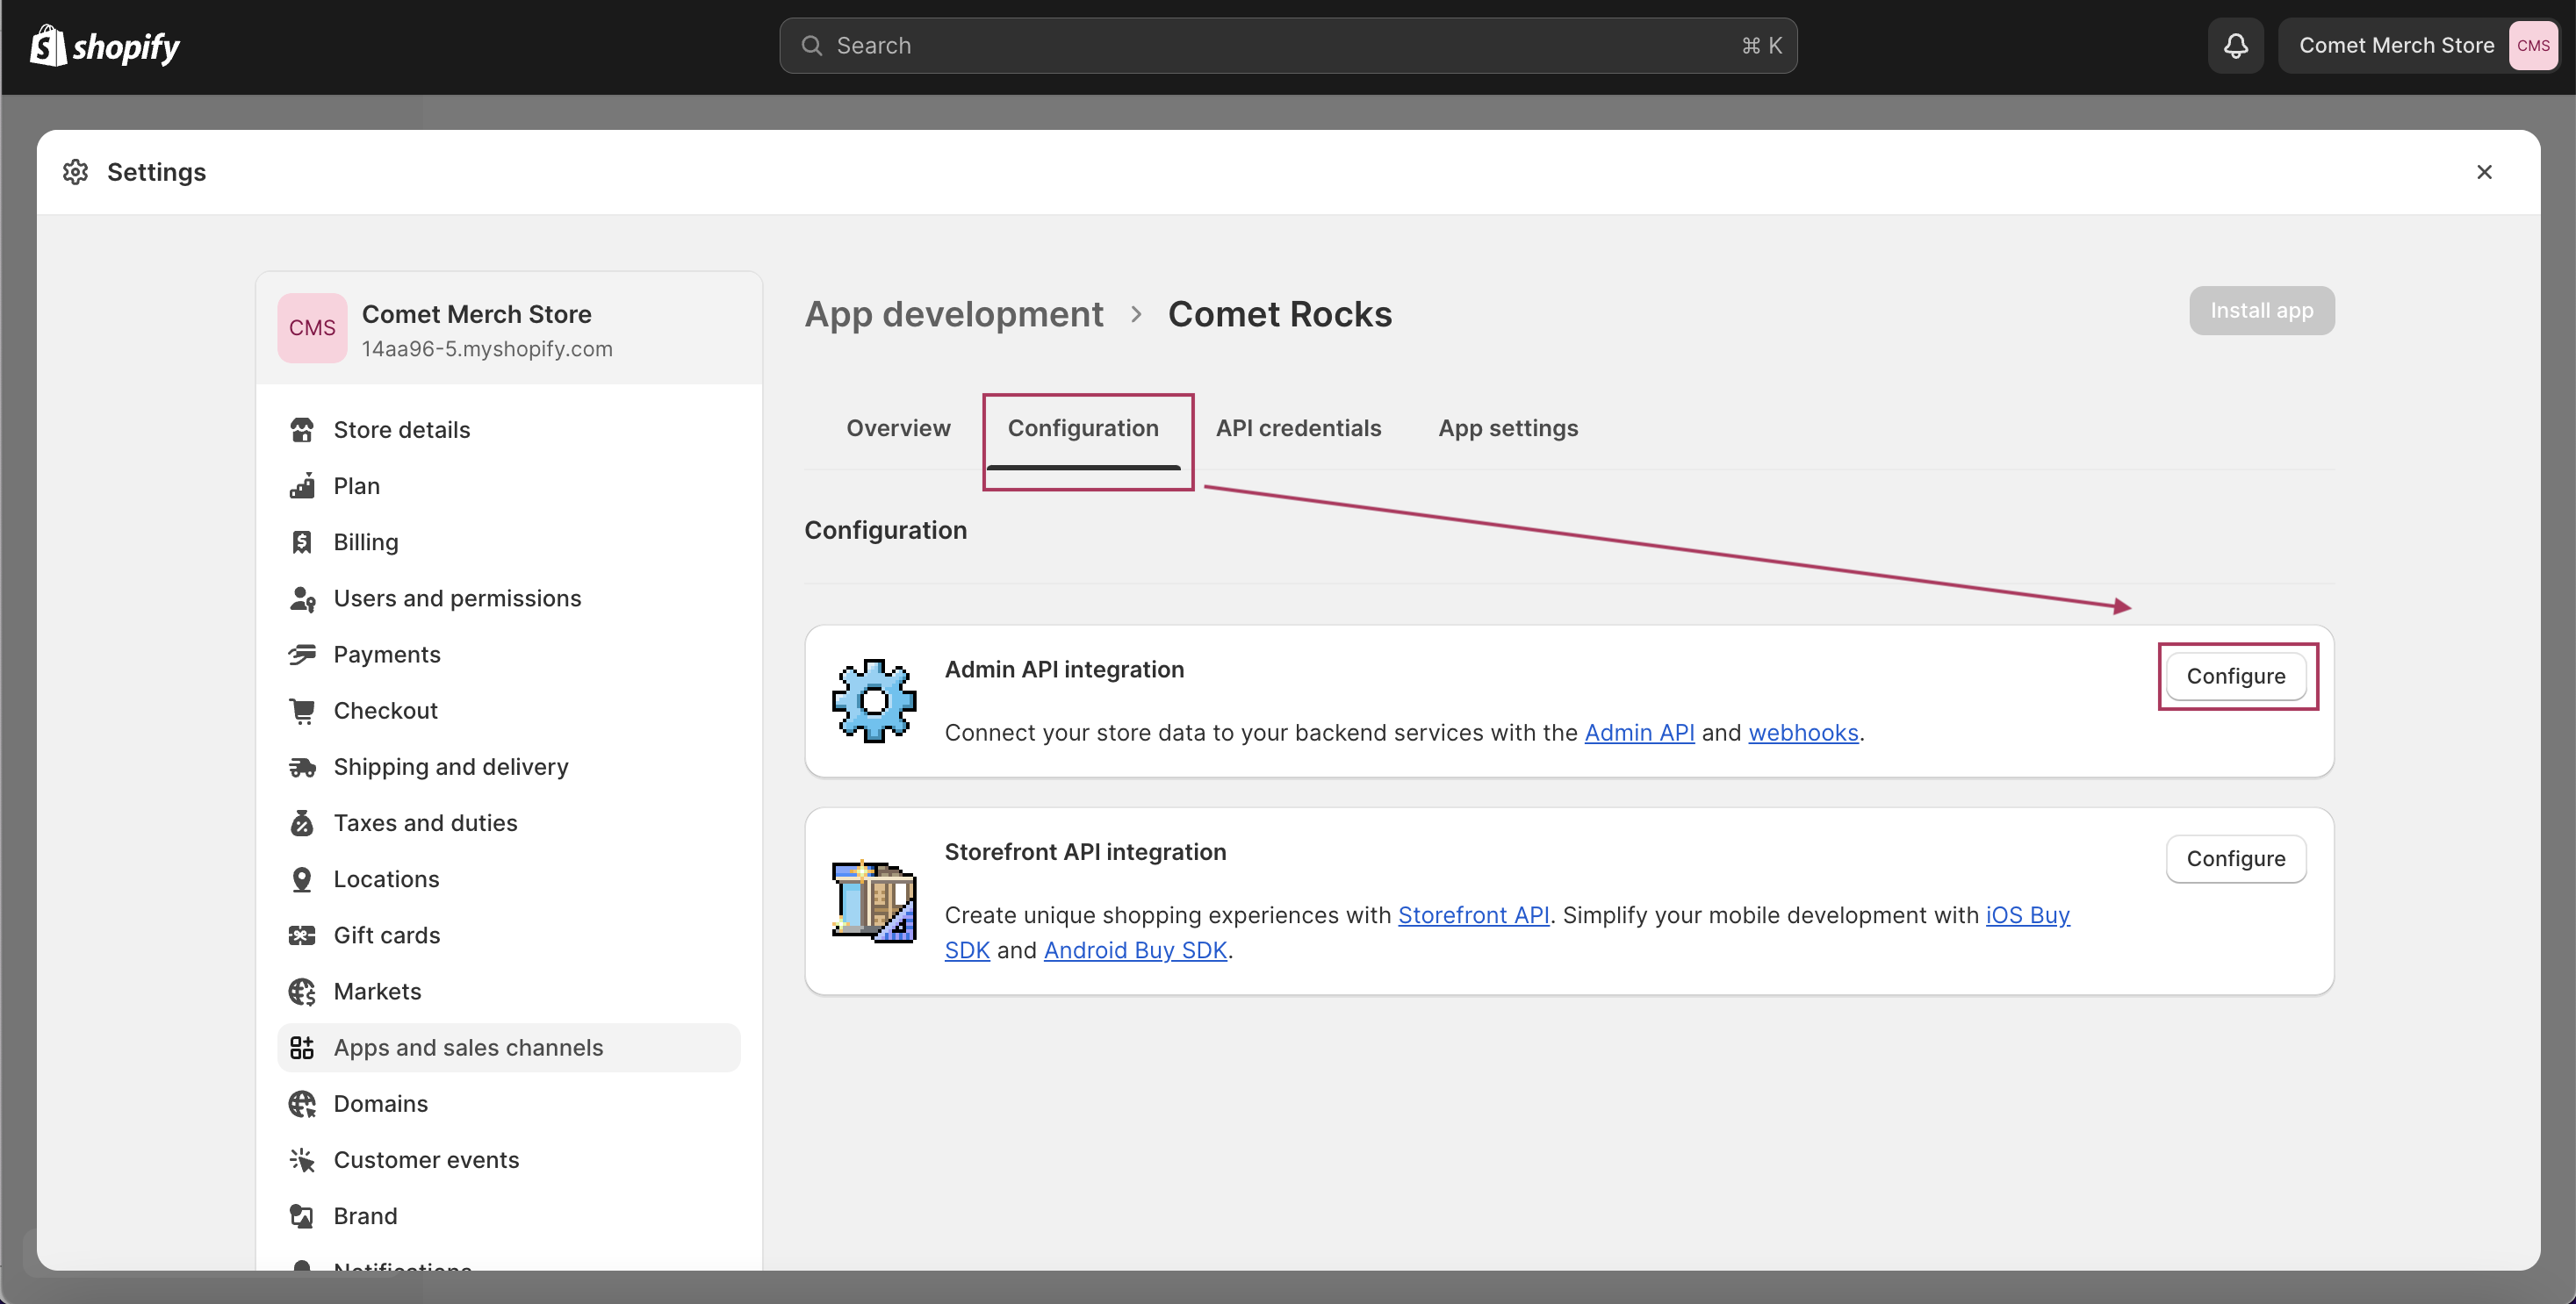Switch to the API credentials tab
Image resolution: width=2576 pixels, height=1304 pixels.
[1298, 427]
